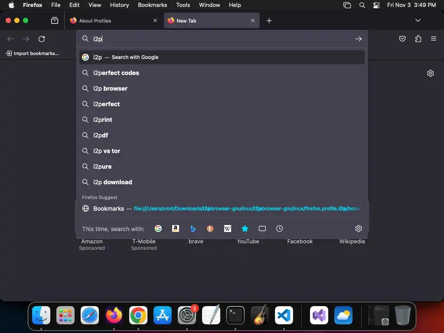This screenshot has width=444, height=333.
Task: Choose the 'i2pdf' suggestion
Action: click(x=222, y=135)
